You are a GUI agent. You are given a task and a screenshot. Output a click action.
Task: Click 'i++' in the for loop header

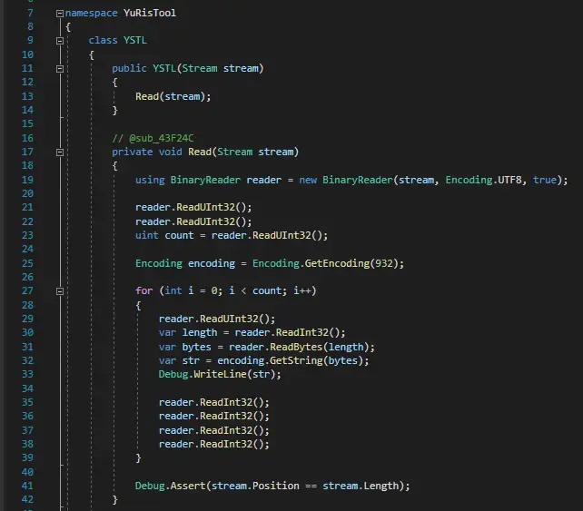[x=301, y=290]
